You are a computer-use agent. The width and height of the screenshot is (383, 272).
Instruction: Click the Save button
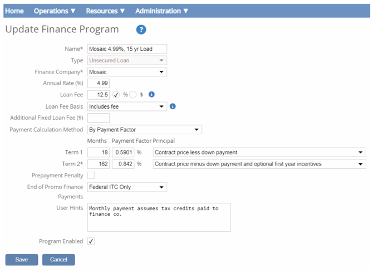click(22, 260)
